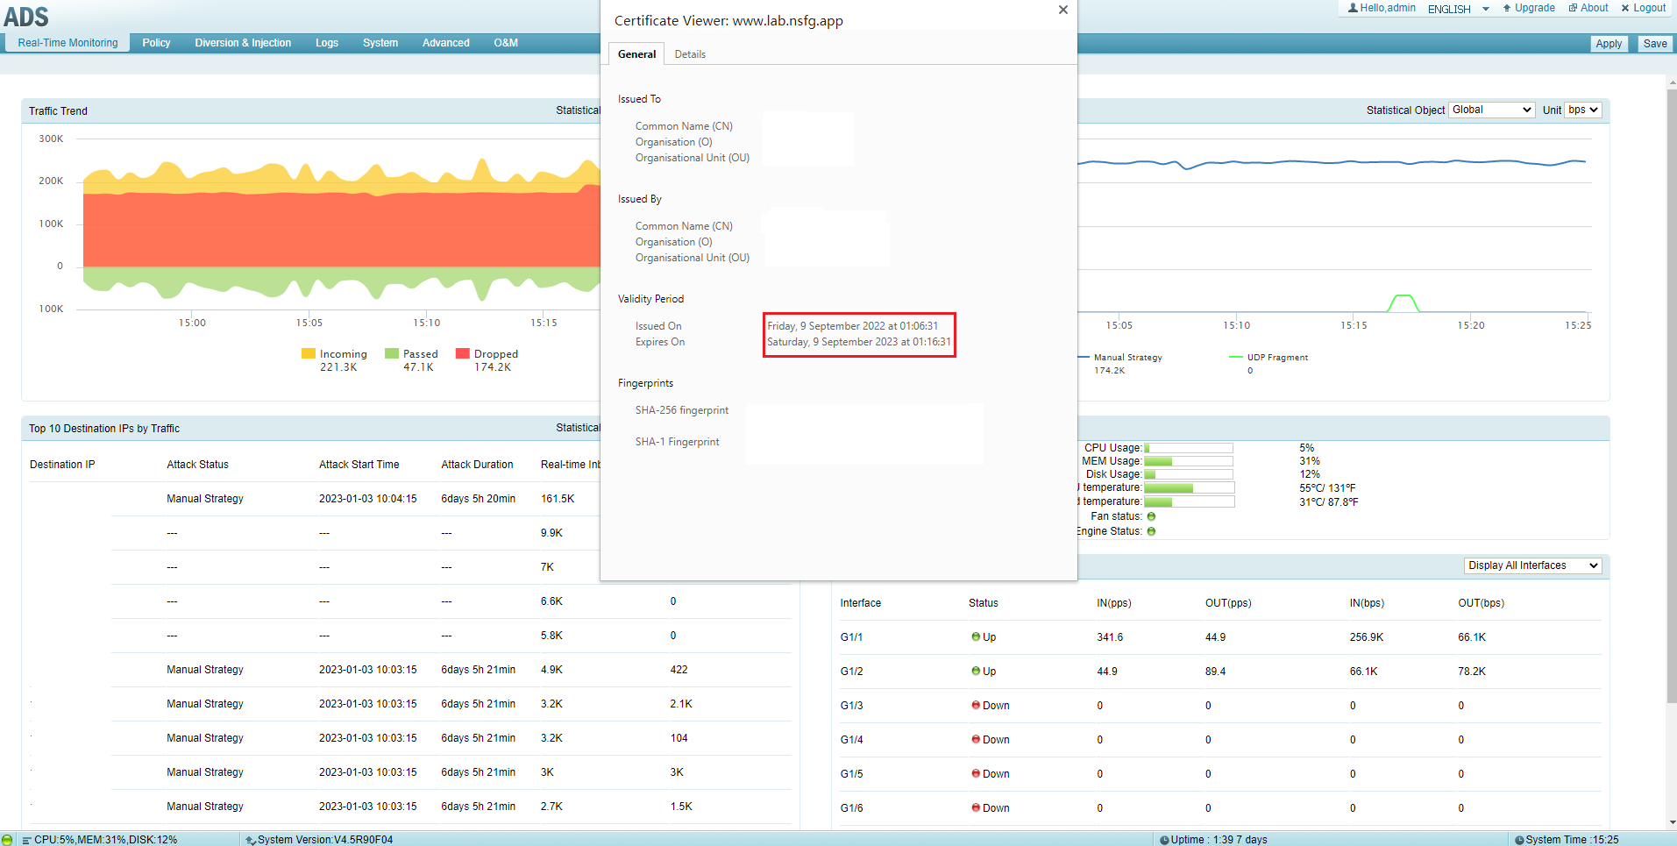Toggle the Incoming traffic legend item
1677x846 pixels.
pos(334,354)
